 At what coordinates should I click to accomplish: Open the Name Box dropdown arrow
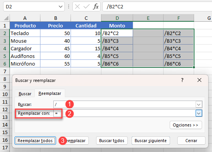coord(61,6)
